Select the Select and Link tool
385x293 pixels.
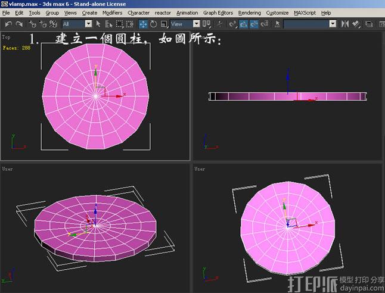pyautogui.click(x=31, y=24)
